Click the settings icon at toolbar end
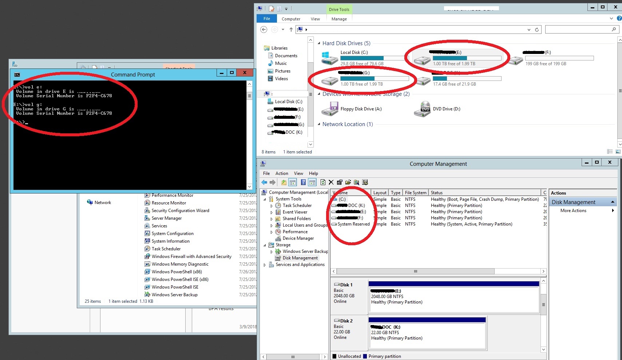 [365, 183]
